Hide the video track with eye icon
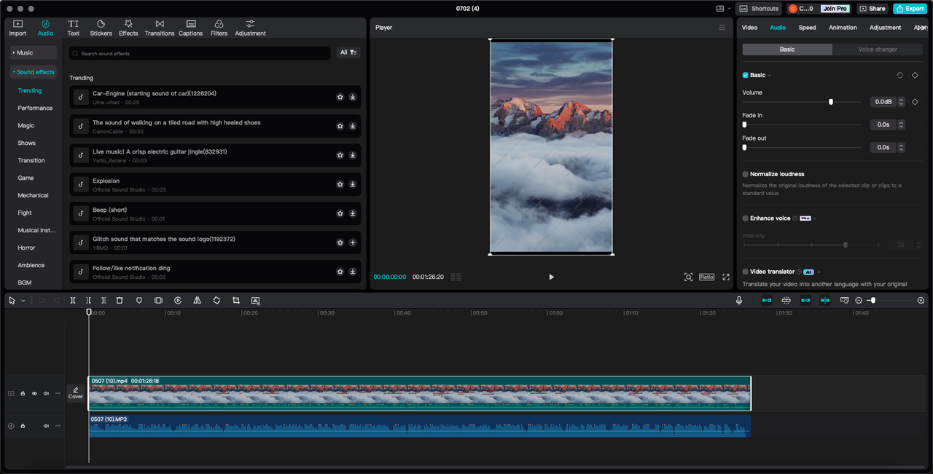Screen dimensions: 933x474 pyautogui.click(x=34, y=393)
